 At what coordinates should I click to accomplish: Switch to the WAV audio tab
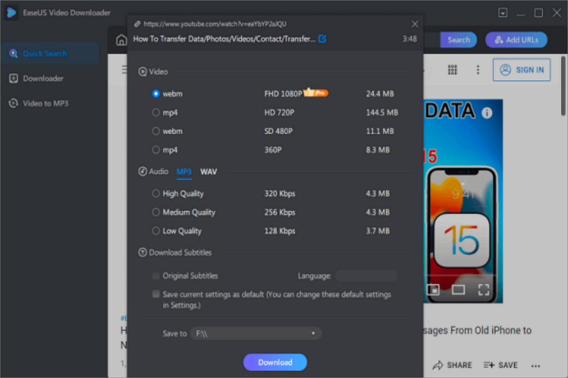[209, 172]
